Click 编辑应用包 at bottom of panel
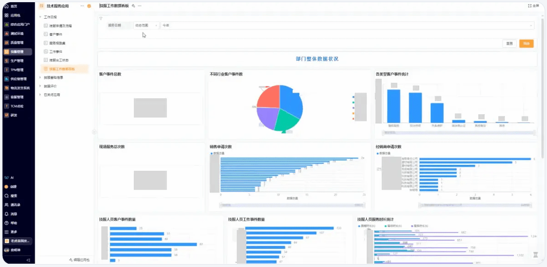The image size is (547, 267). pyautogui.click(x=79, y=259)
